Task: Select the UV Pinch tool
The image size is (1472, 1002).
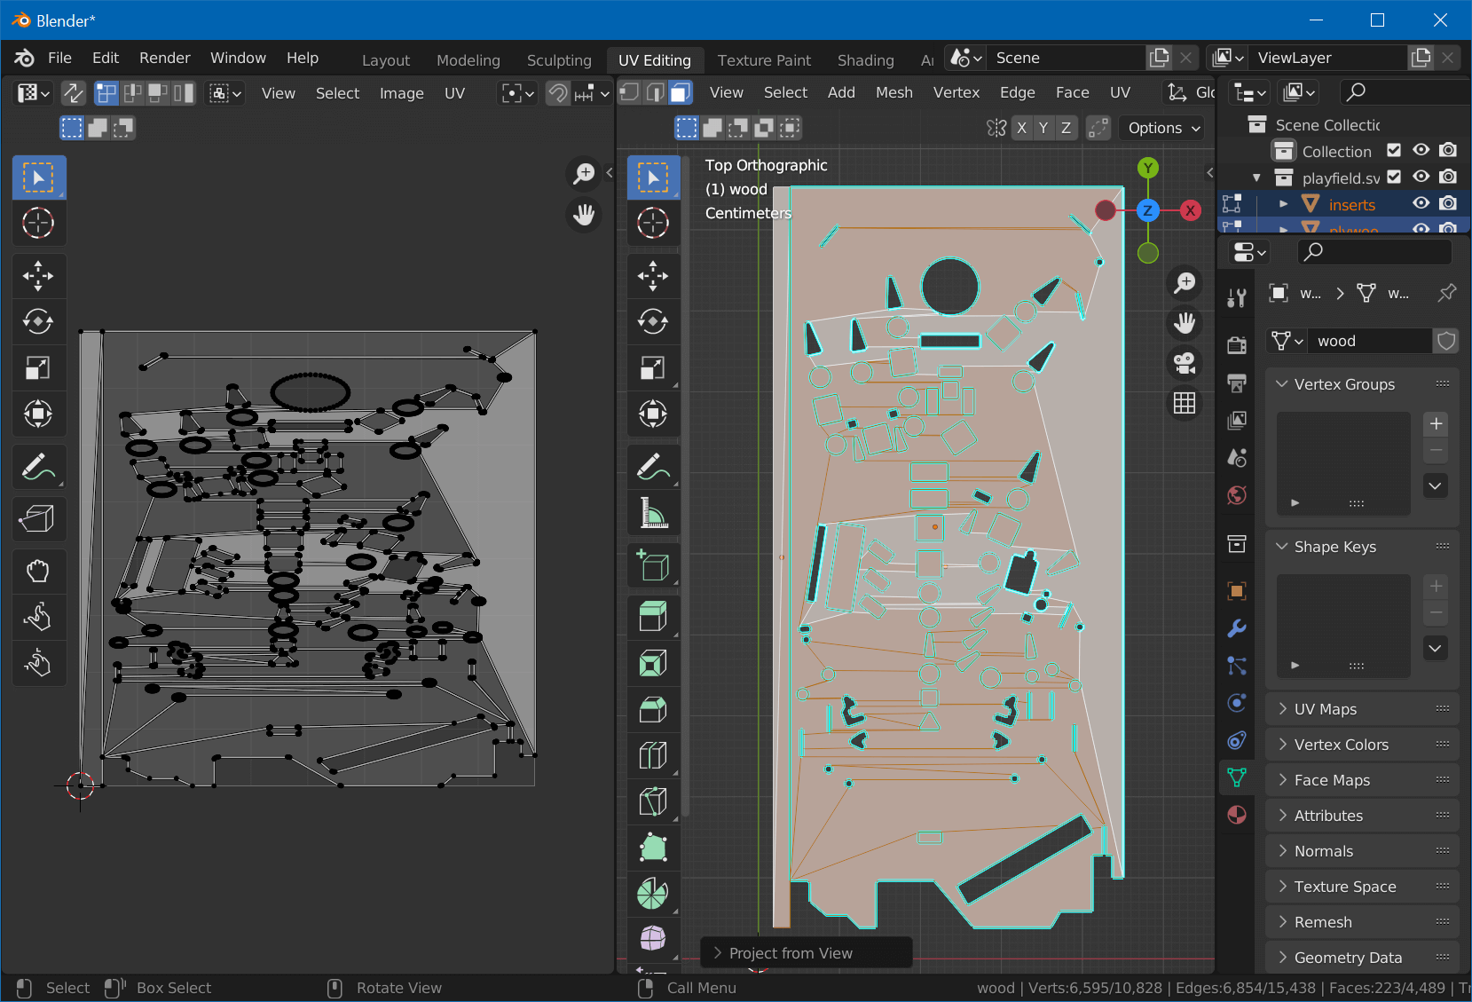Action: [38, 663]
